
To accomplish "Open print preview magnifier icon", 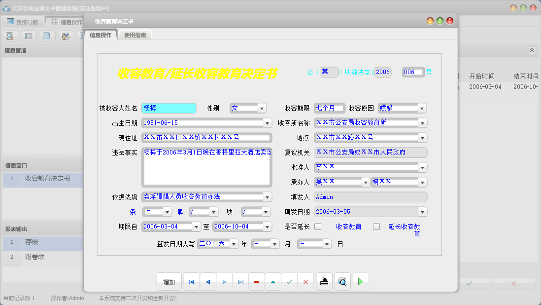I will 341,282.
